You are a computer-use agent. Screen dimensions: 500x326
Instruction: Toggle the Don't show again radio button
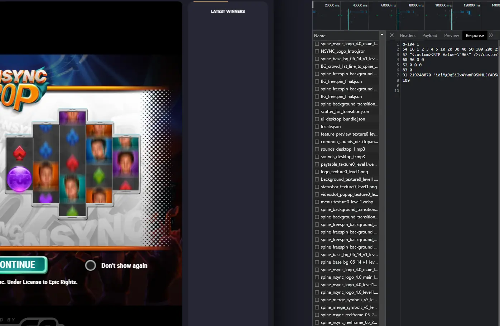click(x=91, y=265)
